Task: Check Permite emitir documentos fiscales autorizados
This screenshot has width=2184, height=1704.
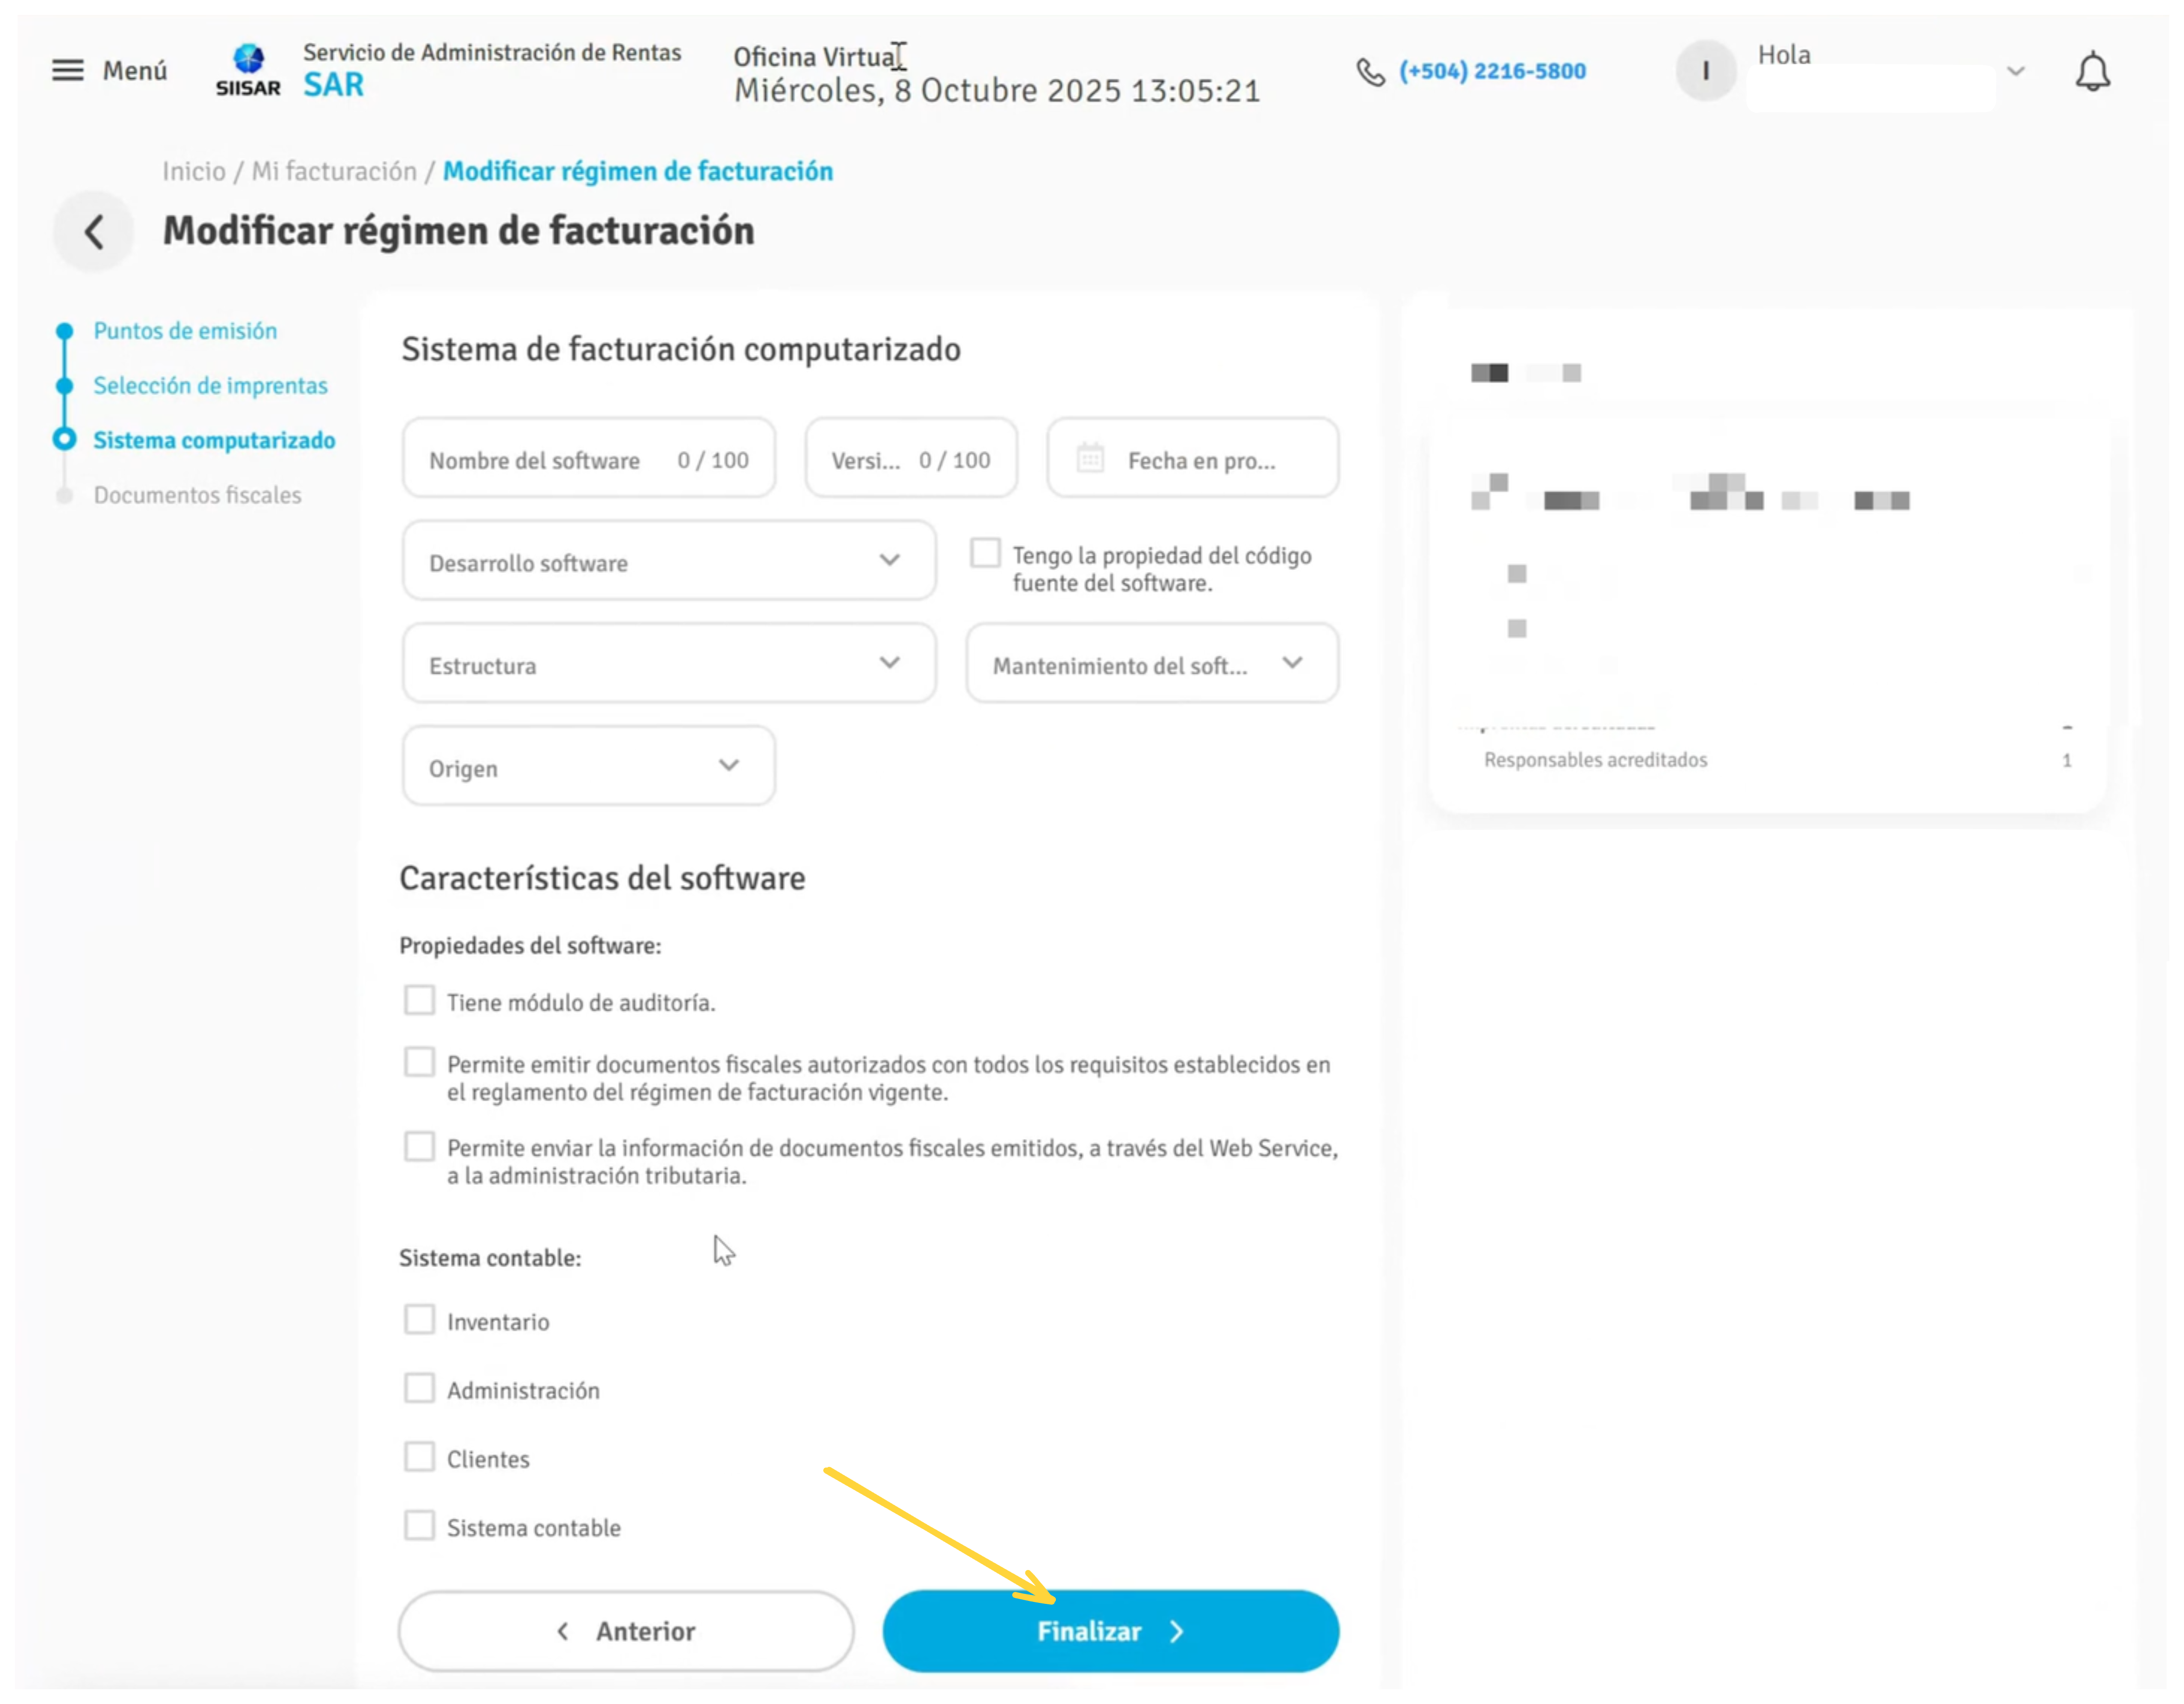Action: (x=419, y=1063)
